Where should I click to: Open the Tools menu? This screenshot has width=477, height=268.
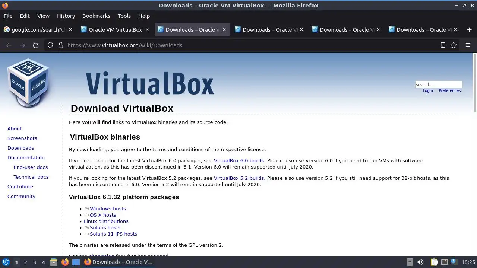point(124,16)
